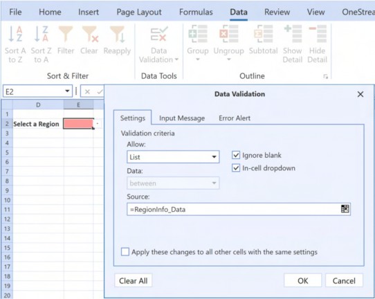Open the Allow dropdown showing List
375x299 pixels.
pos(173,157)
